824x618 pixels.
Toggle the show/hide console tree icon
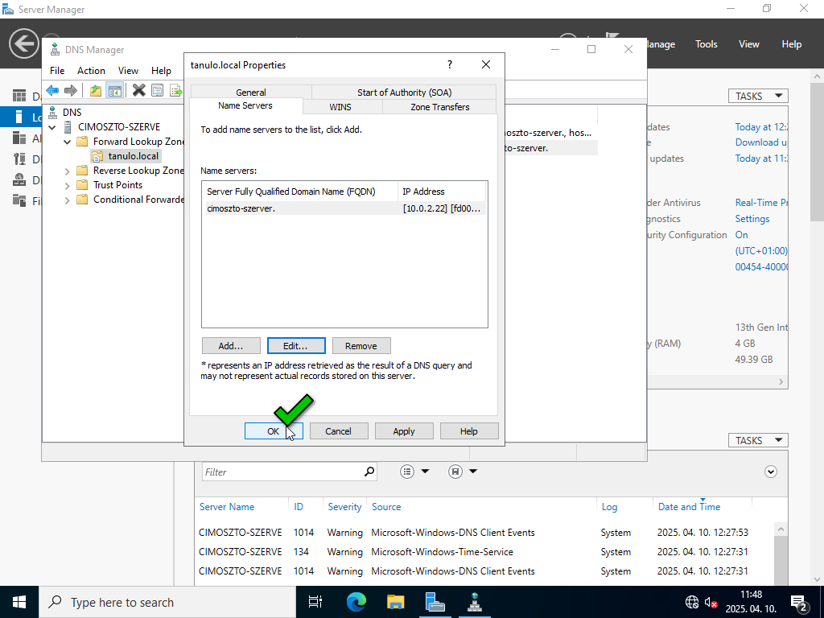[114, 90]
